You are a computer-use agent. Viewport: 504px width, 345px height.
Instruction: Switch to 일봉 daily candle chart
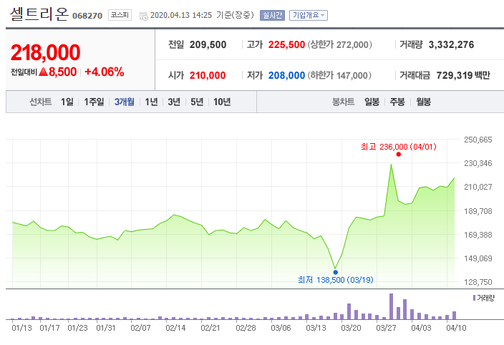(372, 102)
